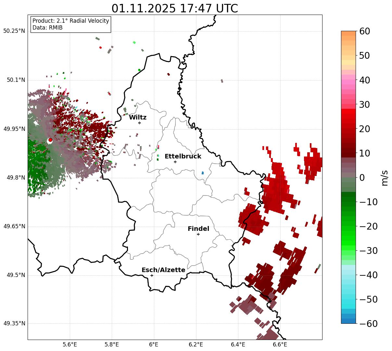This screenshot has width=392, height=351.
Task: Click the colorbar 30 tick label
Action: tap(364, 104)
